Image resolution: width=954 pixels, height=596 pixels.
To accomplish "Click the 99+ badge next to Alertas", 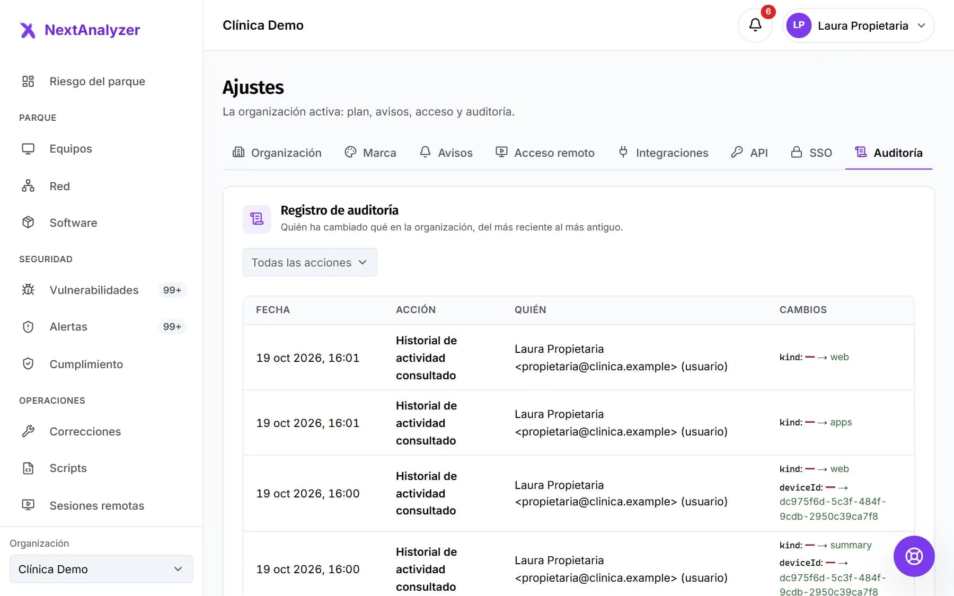I will [x=172, y=327].
